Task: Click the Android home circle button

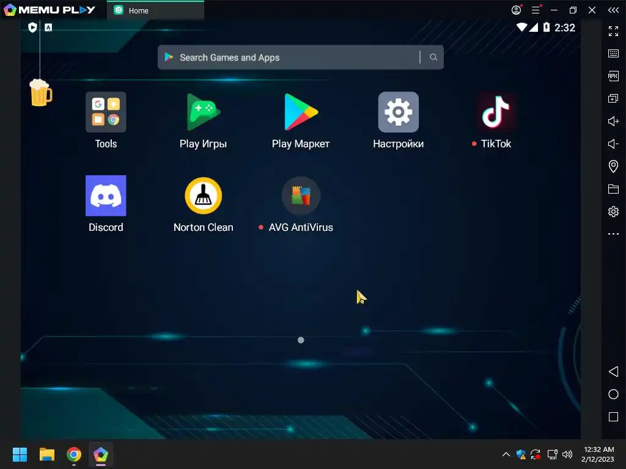Action: pyautogui.click(x=613, y=394)
